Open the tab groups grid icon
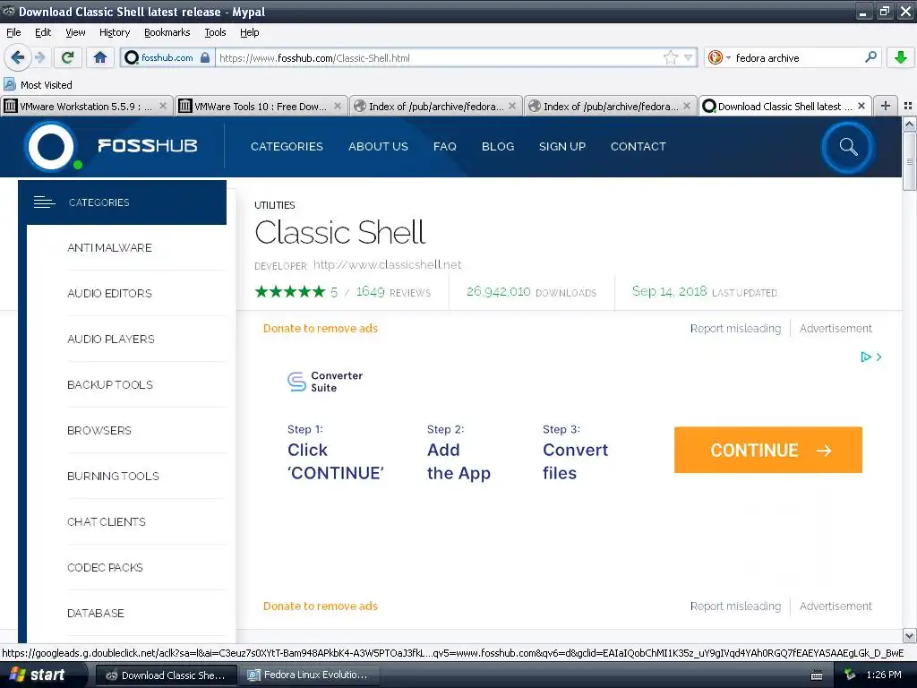 [908, 106]
